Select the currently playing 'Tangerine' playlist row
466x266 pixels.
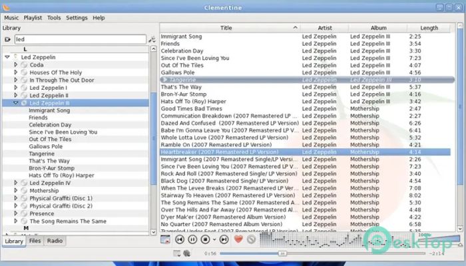pos(307,80)
